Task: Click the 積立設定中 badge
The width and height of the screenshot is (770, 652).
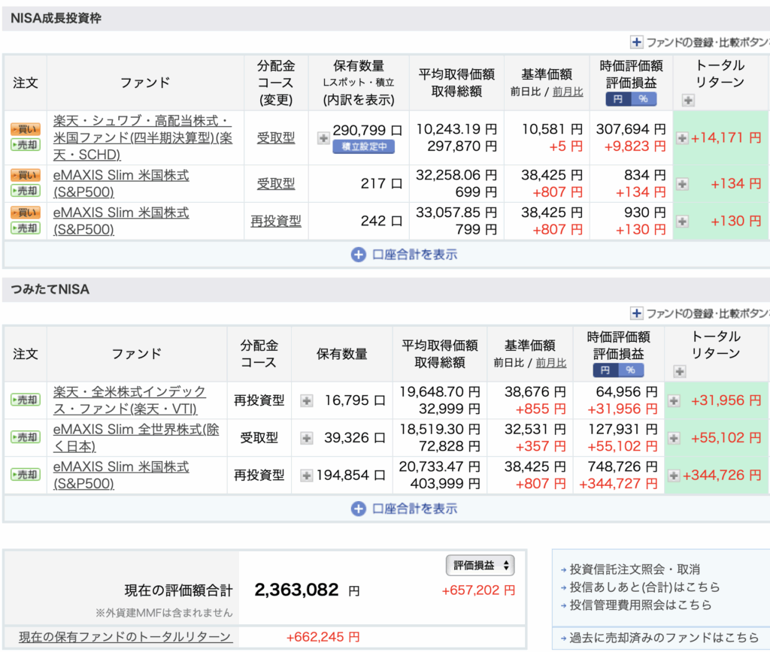Action: 364,146
